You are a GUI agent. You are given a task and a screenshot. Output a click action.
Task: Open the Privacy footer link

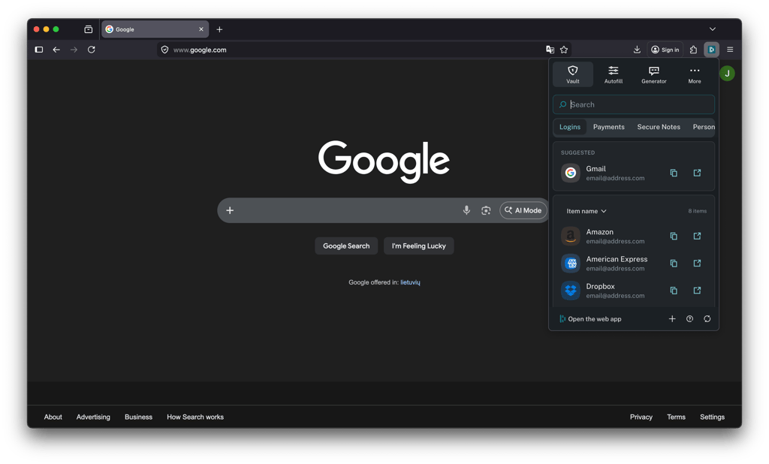coord(641,417)
